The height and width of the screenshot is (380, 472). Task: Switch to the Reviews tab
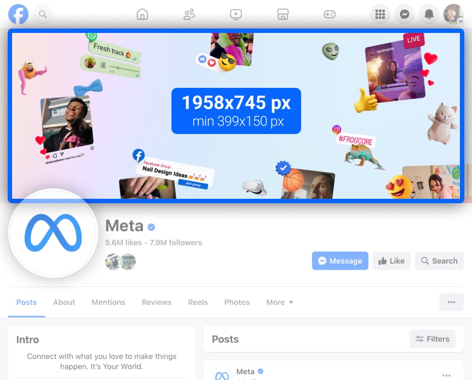click(156, 302)
